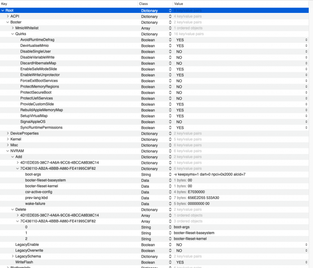Collapse the NVRAM Delete dictionary chevron

click(x=13, y=209)
